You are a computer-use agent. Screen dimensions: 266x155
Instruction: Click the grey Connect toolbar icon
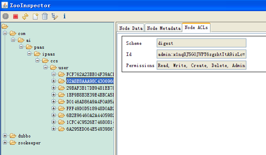click(x=6, y=16)
